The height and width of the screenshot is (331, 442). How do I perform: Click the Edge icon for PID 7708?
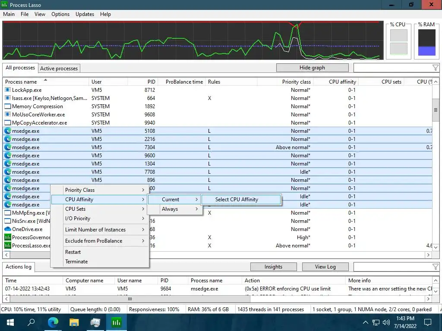(x=8, y=172)
